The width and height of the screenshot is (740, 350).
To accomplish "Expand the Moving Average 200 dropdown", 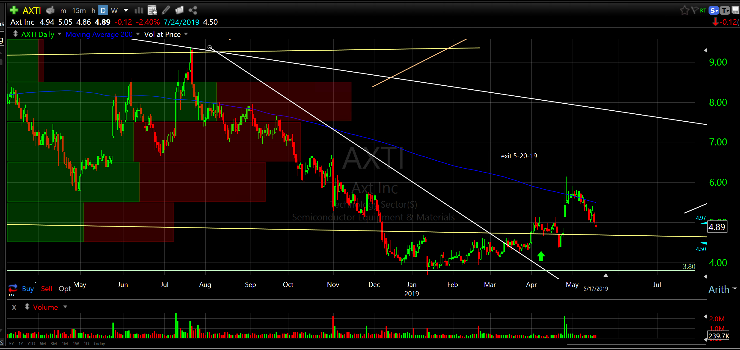I will (x=138, y=34).
